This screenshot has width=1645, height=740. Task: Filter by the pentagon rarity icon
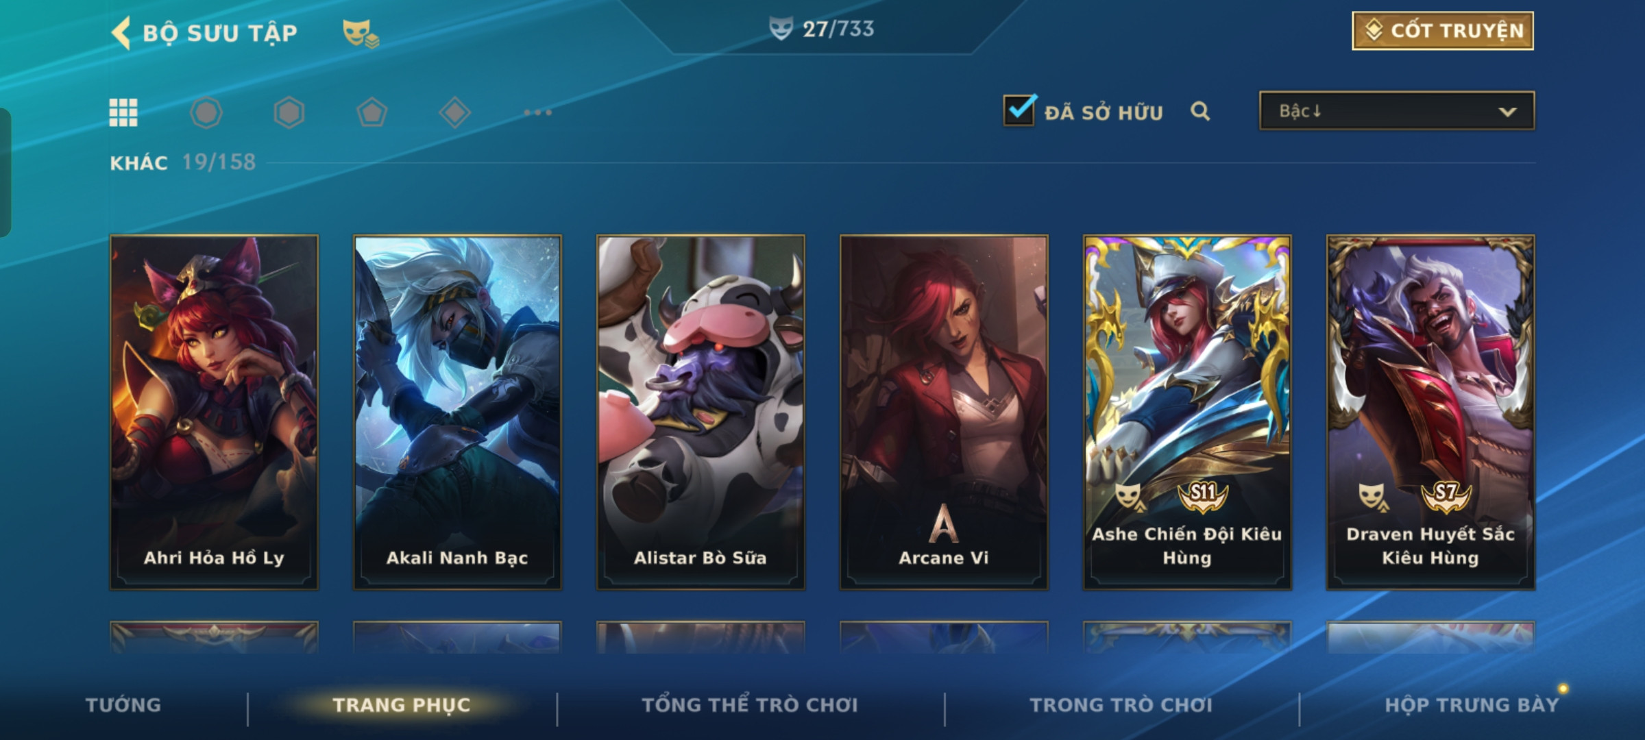[372, 112]
